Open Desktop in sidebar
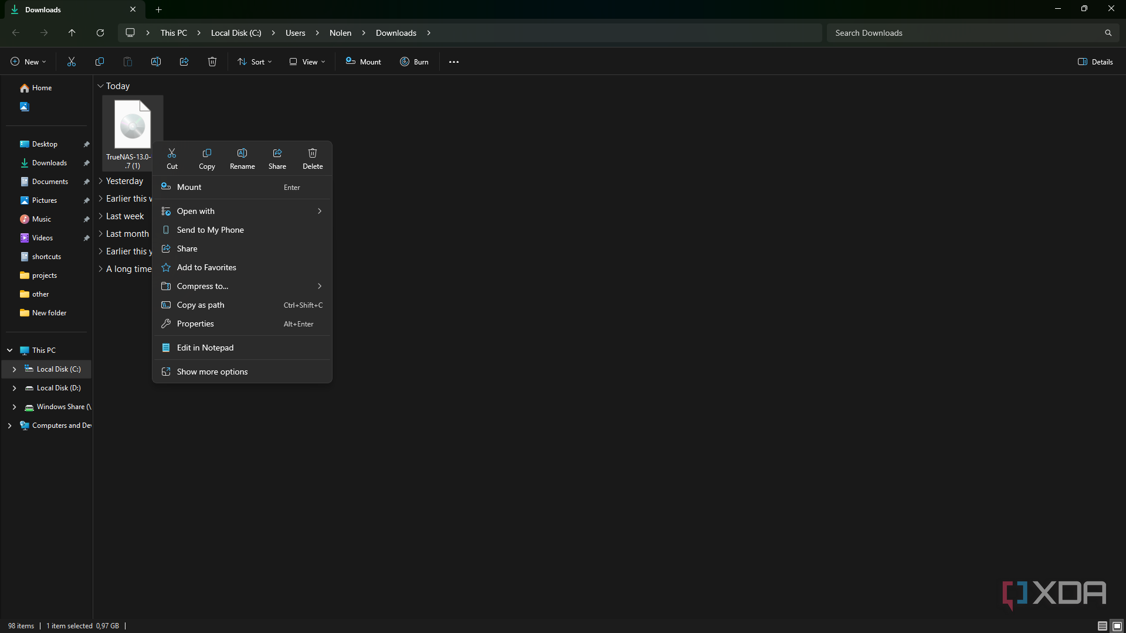Viewport: 1126px width, 633px height. pyautogui.click(x=46, y=144)
